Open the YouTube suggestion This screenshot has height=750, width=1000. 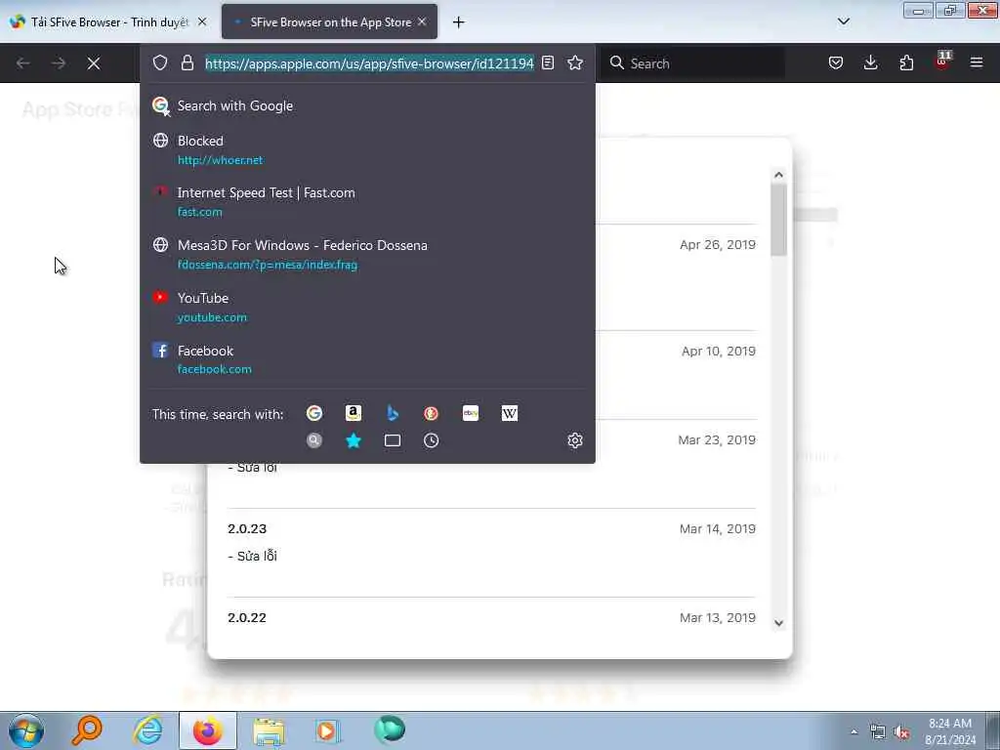coord(367,307)
